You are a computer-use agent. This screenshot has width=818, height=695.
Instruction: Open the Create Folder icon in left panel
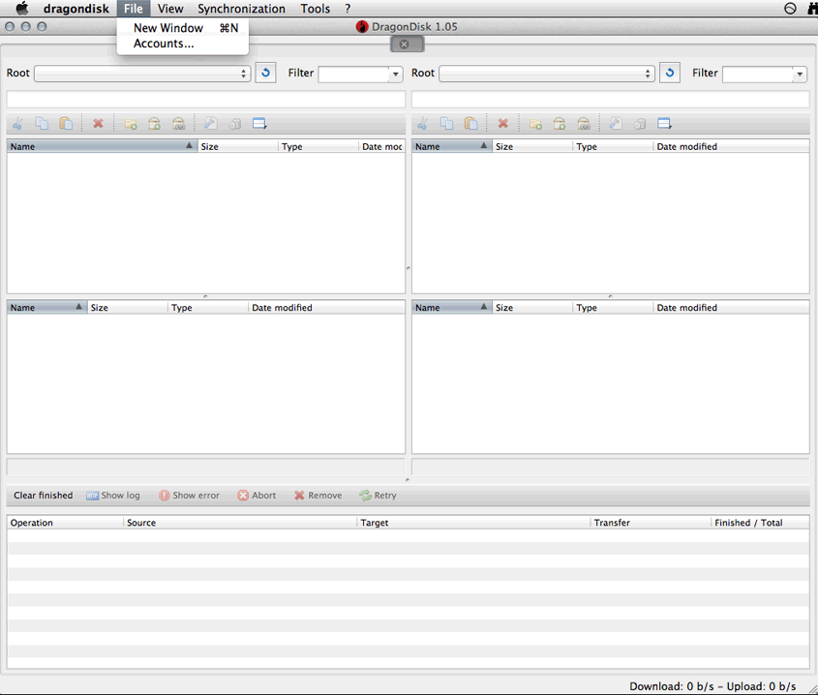tap(131, 123)
